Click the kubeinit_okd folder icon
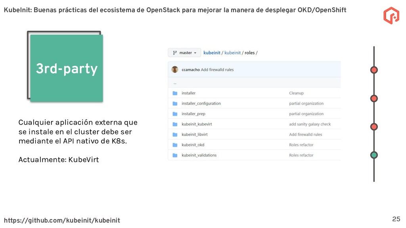This screenshot has height=228, width=406. tap(175, 145)
